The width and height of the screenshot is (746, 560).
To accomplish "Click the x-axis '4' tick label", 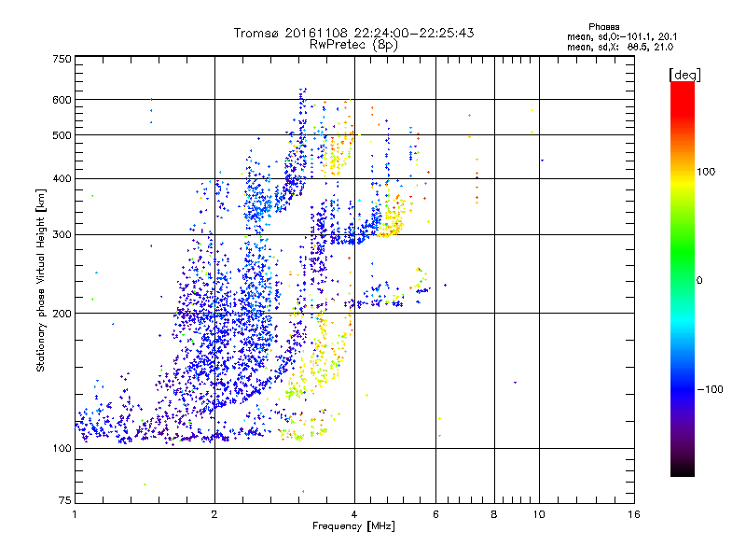I will pos(354,514).
